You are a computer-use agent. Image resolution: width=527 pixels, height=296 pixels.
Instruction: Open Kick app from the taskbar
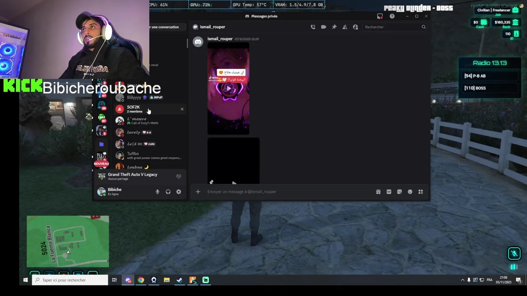(205, 280)
